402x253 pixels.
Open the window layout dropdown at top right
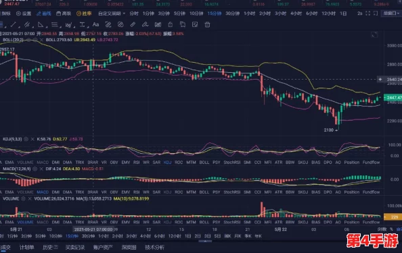tap(391, 13)
